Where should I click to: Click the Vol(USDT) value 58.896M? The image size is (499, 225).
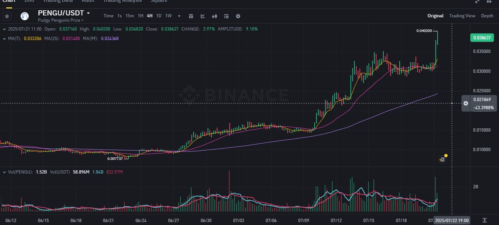tap(82, 171)
